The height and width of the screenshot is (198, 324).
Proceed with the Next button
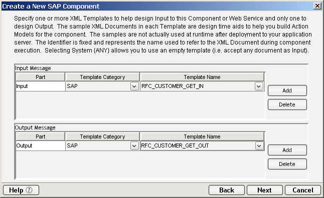[265, 190]
